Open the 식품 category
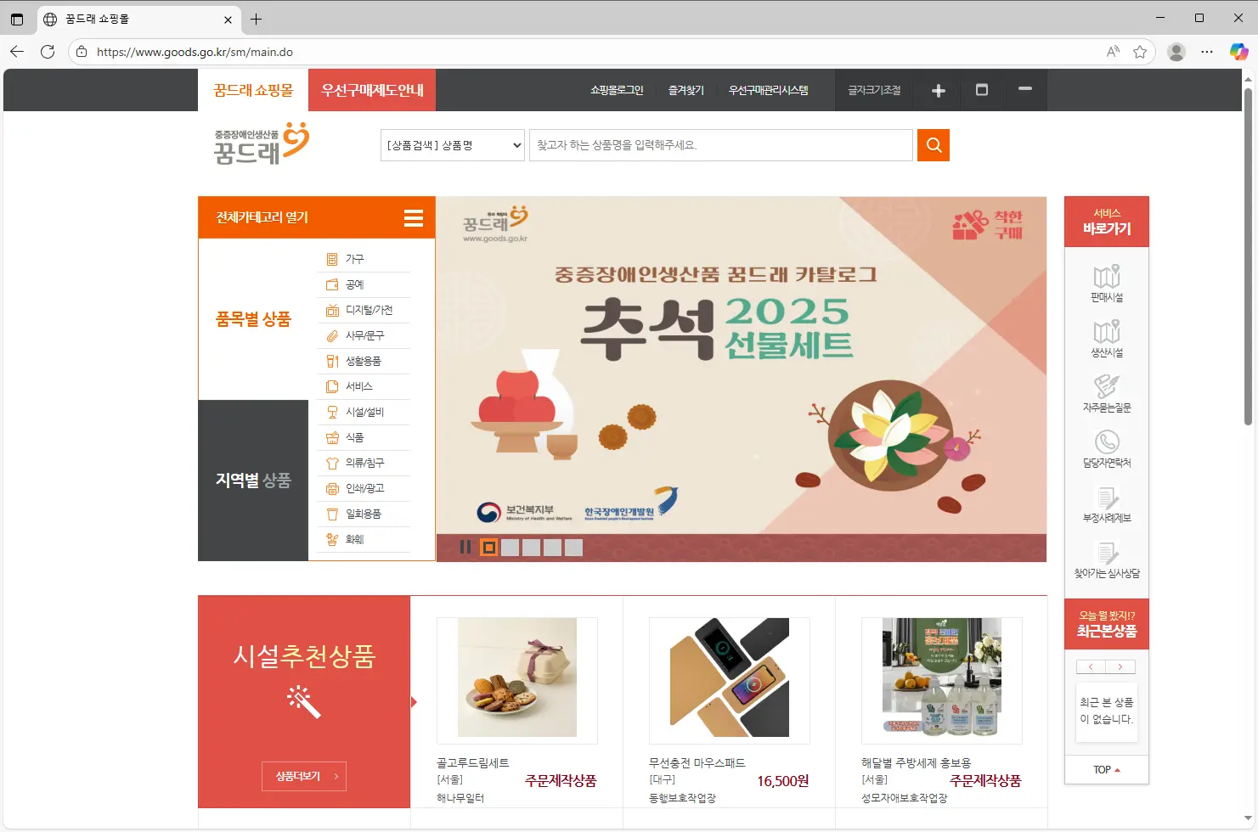Viewport: 1258px width, 832px height. pyautogui.click(x=354, y=437)
